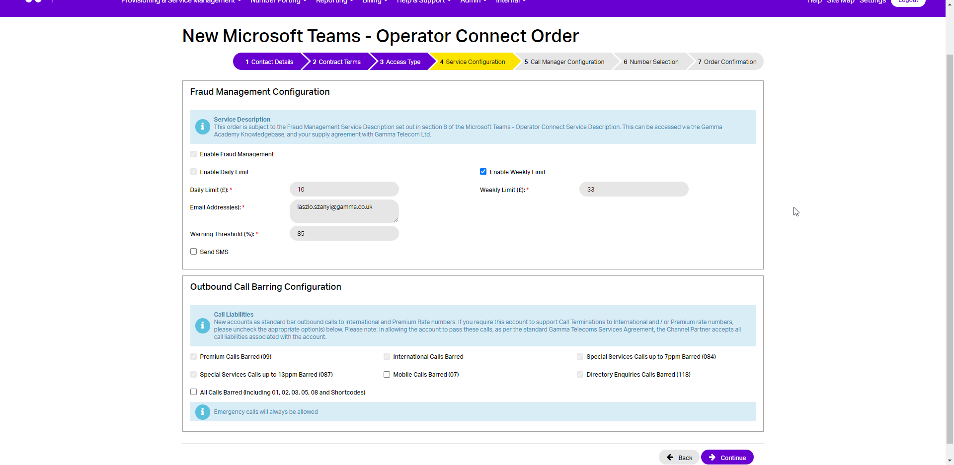The image size is (954, 465).
Task: Go to step 3 Access Type
Action: pos(400,62)
